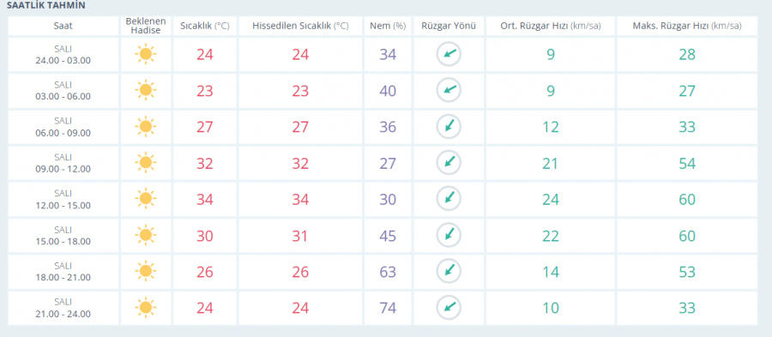Select the SALI 09.00 - 12.00 time cell

point(63,163)
